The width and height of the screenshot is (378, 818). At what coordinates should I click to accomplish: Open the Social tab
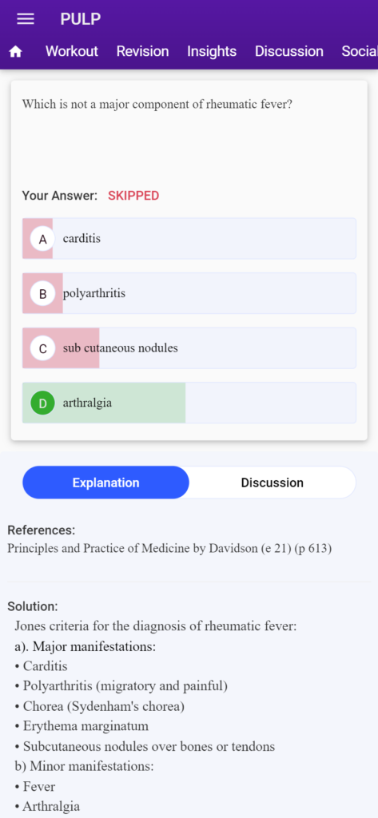click(x=360, y=51)
